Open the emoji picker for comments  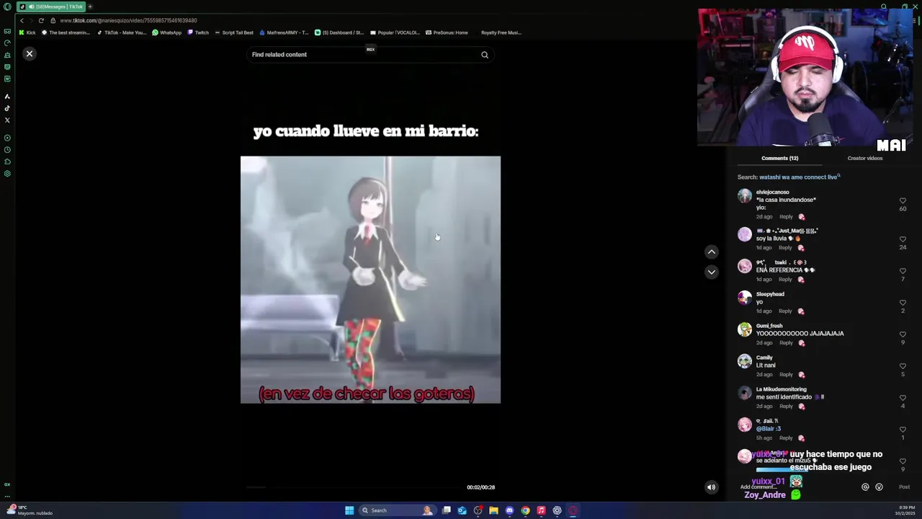click(879, 487)
